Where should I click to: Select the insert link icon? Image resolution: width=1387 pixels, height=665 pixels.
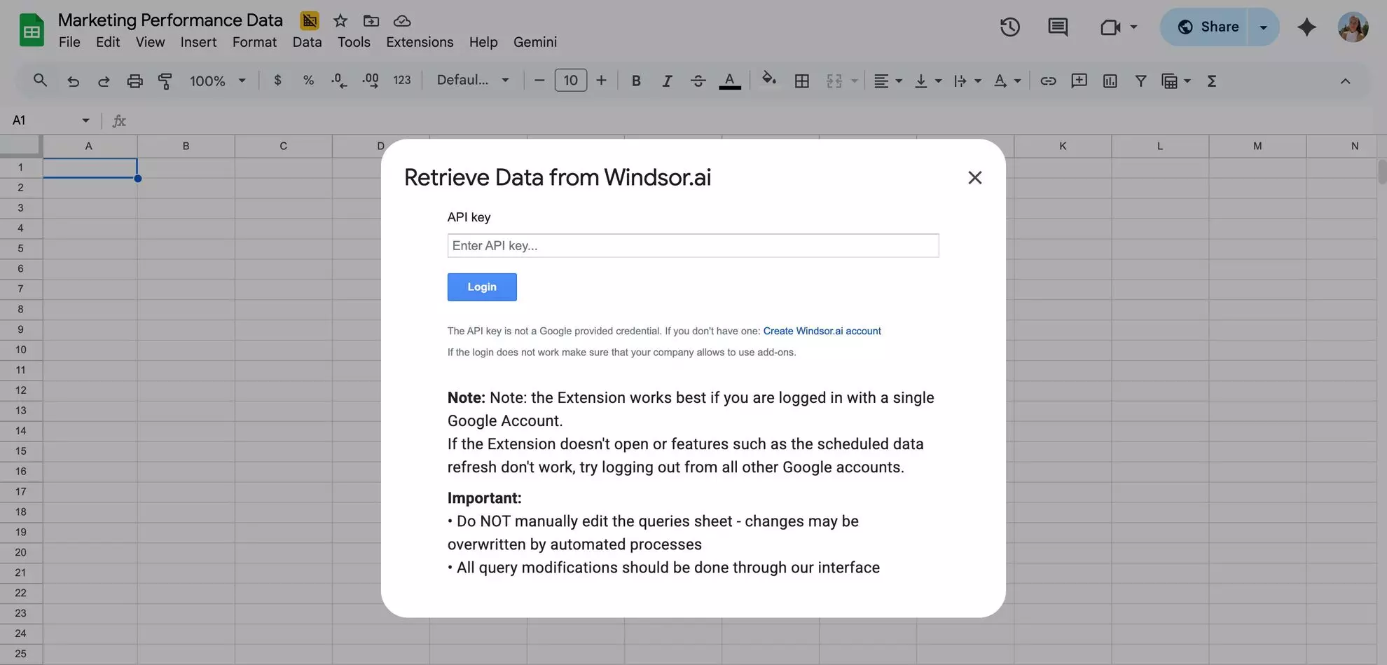point(1049,81)
